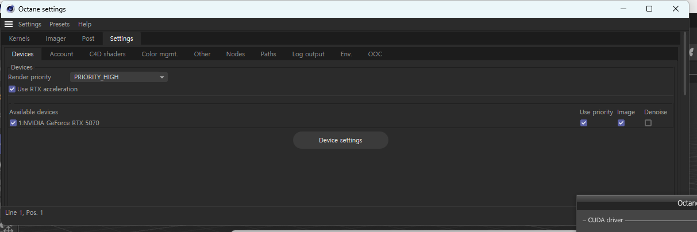Open the Env. sub-tab
The width and height of the screenshot is (697, 232).
(346, 54)
